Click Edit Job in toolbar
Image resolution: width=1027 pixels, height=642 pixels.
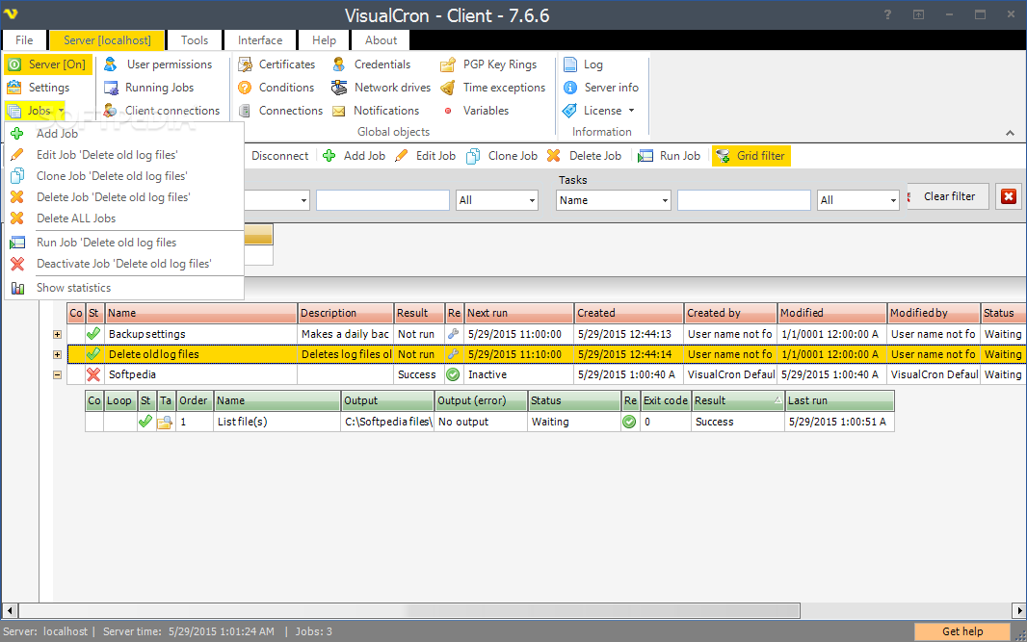click(x=426, y=156)
